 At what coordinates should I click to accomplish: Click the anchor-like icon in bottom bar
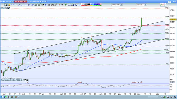(x=9, y=97)
